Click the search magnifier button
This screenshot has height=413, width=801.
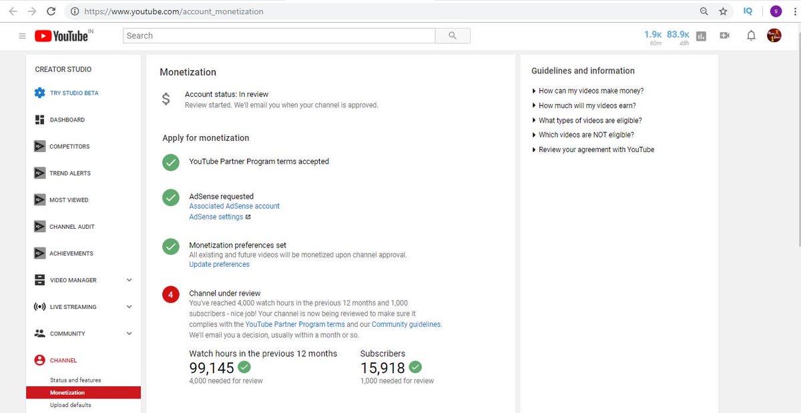453,35
